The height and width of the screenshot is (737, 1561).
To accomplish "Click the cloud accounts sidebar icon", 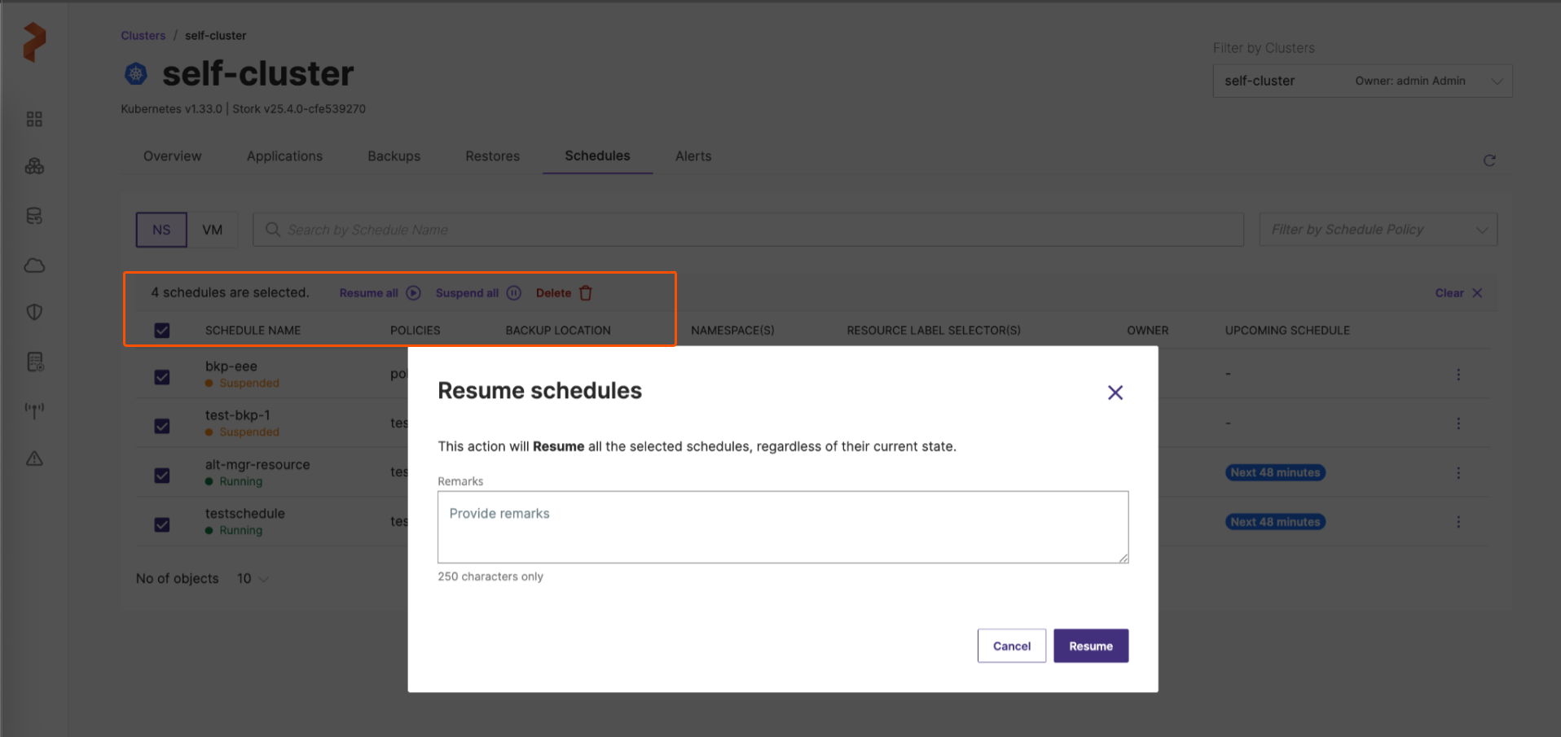I will point(34,265).
